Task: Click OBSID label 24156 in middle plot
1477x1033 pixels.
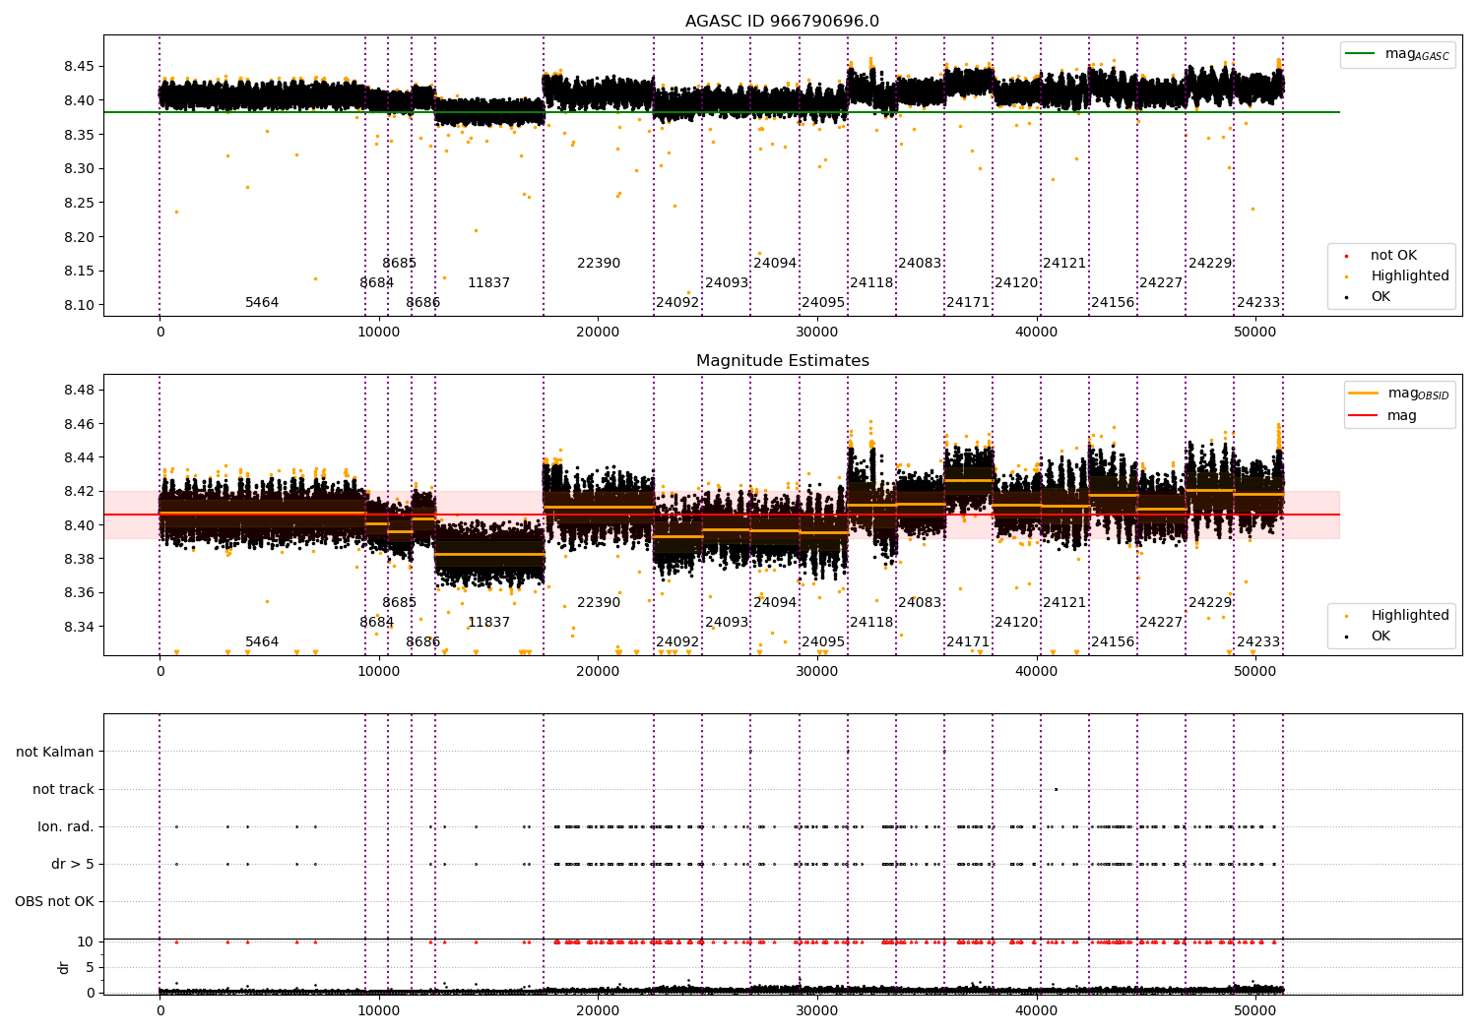Action: click(1113, 642)
